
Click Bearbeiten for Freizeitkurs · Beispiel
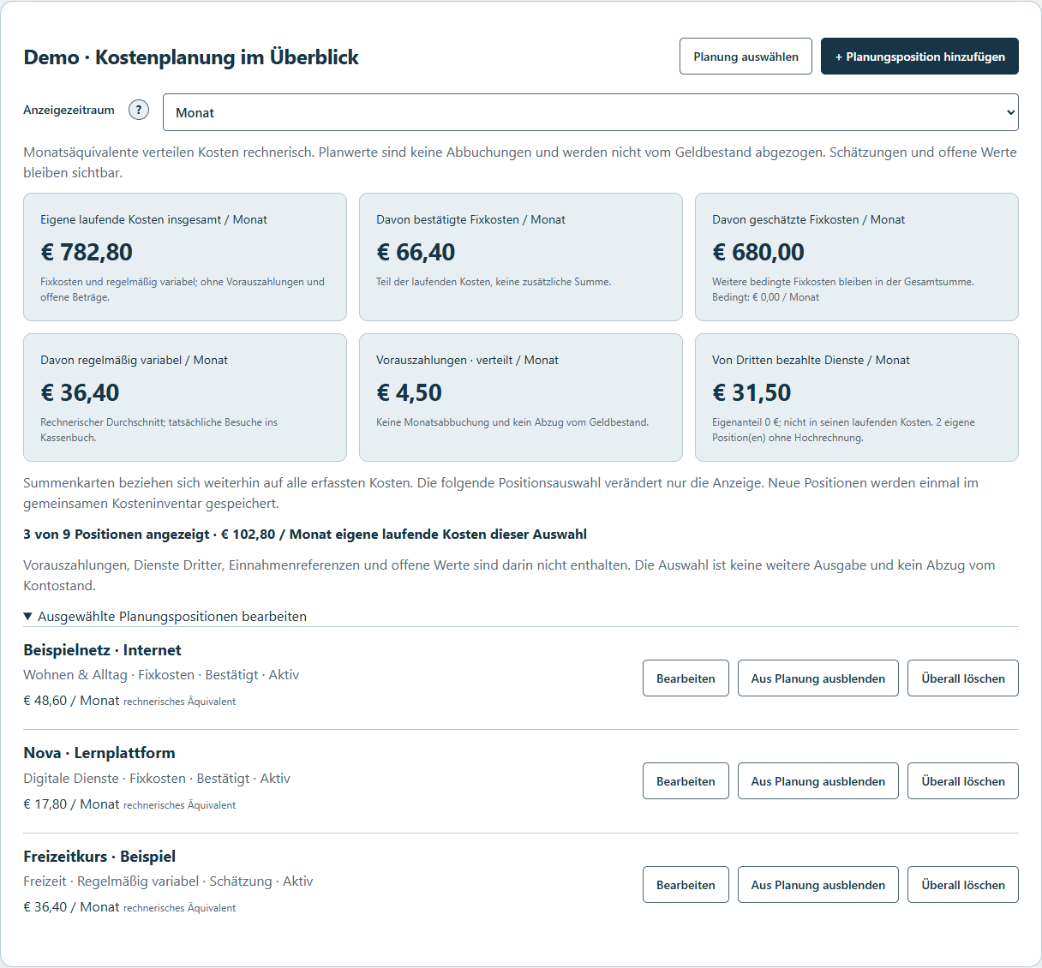click(x=686, y=885)
